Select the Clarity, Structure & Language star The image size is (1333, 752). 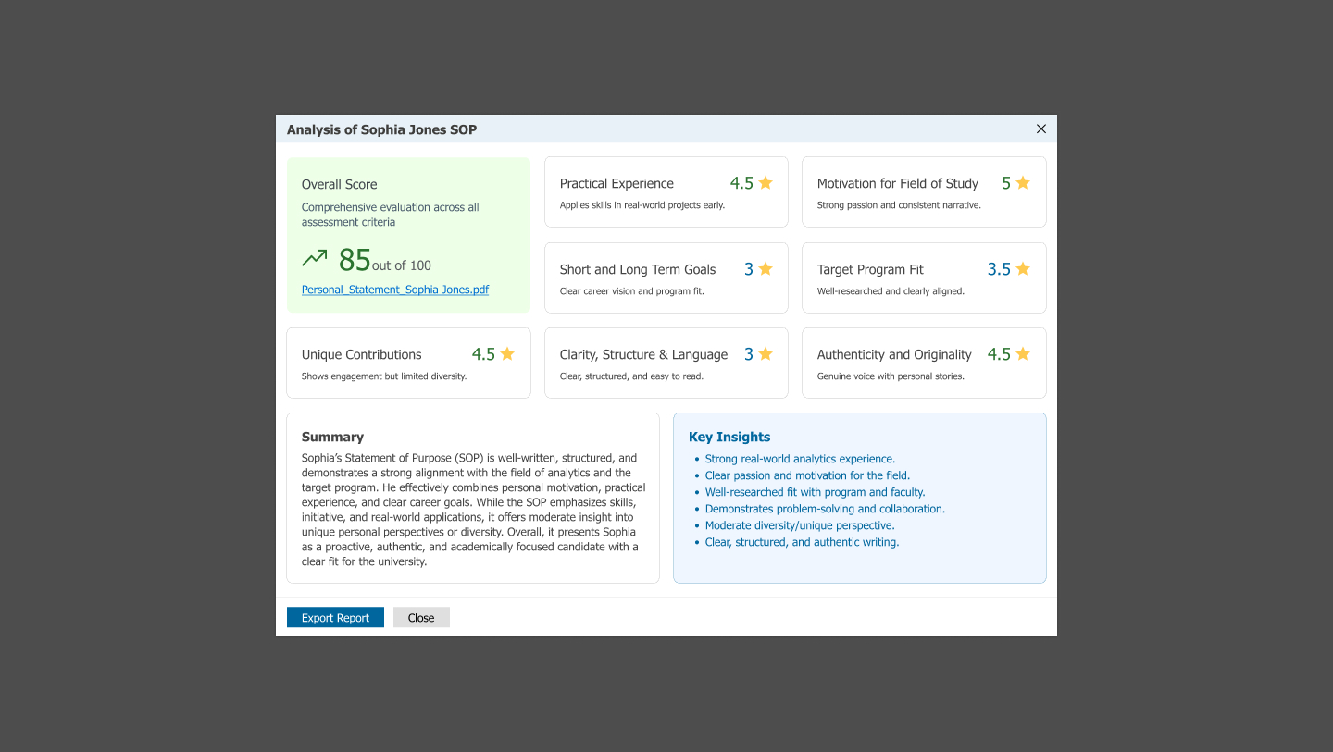[x=766, y=354]
